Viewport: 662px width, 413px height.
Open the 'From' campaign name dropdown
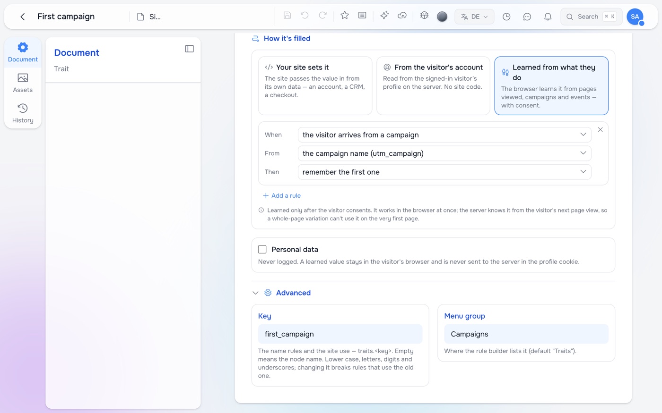[444, 153]
